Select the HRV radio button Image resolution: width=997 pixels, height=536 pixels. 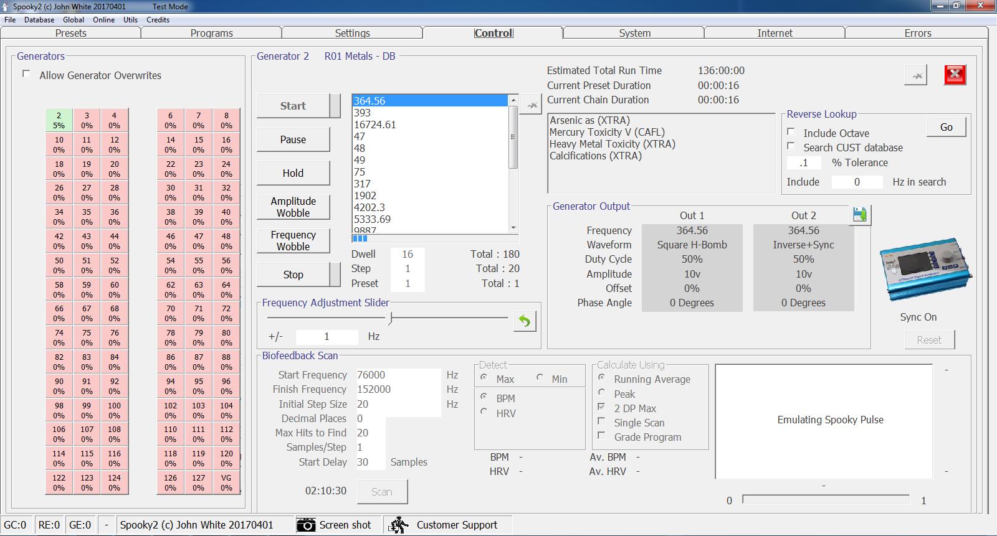click(x=484, y=411)
